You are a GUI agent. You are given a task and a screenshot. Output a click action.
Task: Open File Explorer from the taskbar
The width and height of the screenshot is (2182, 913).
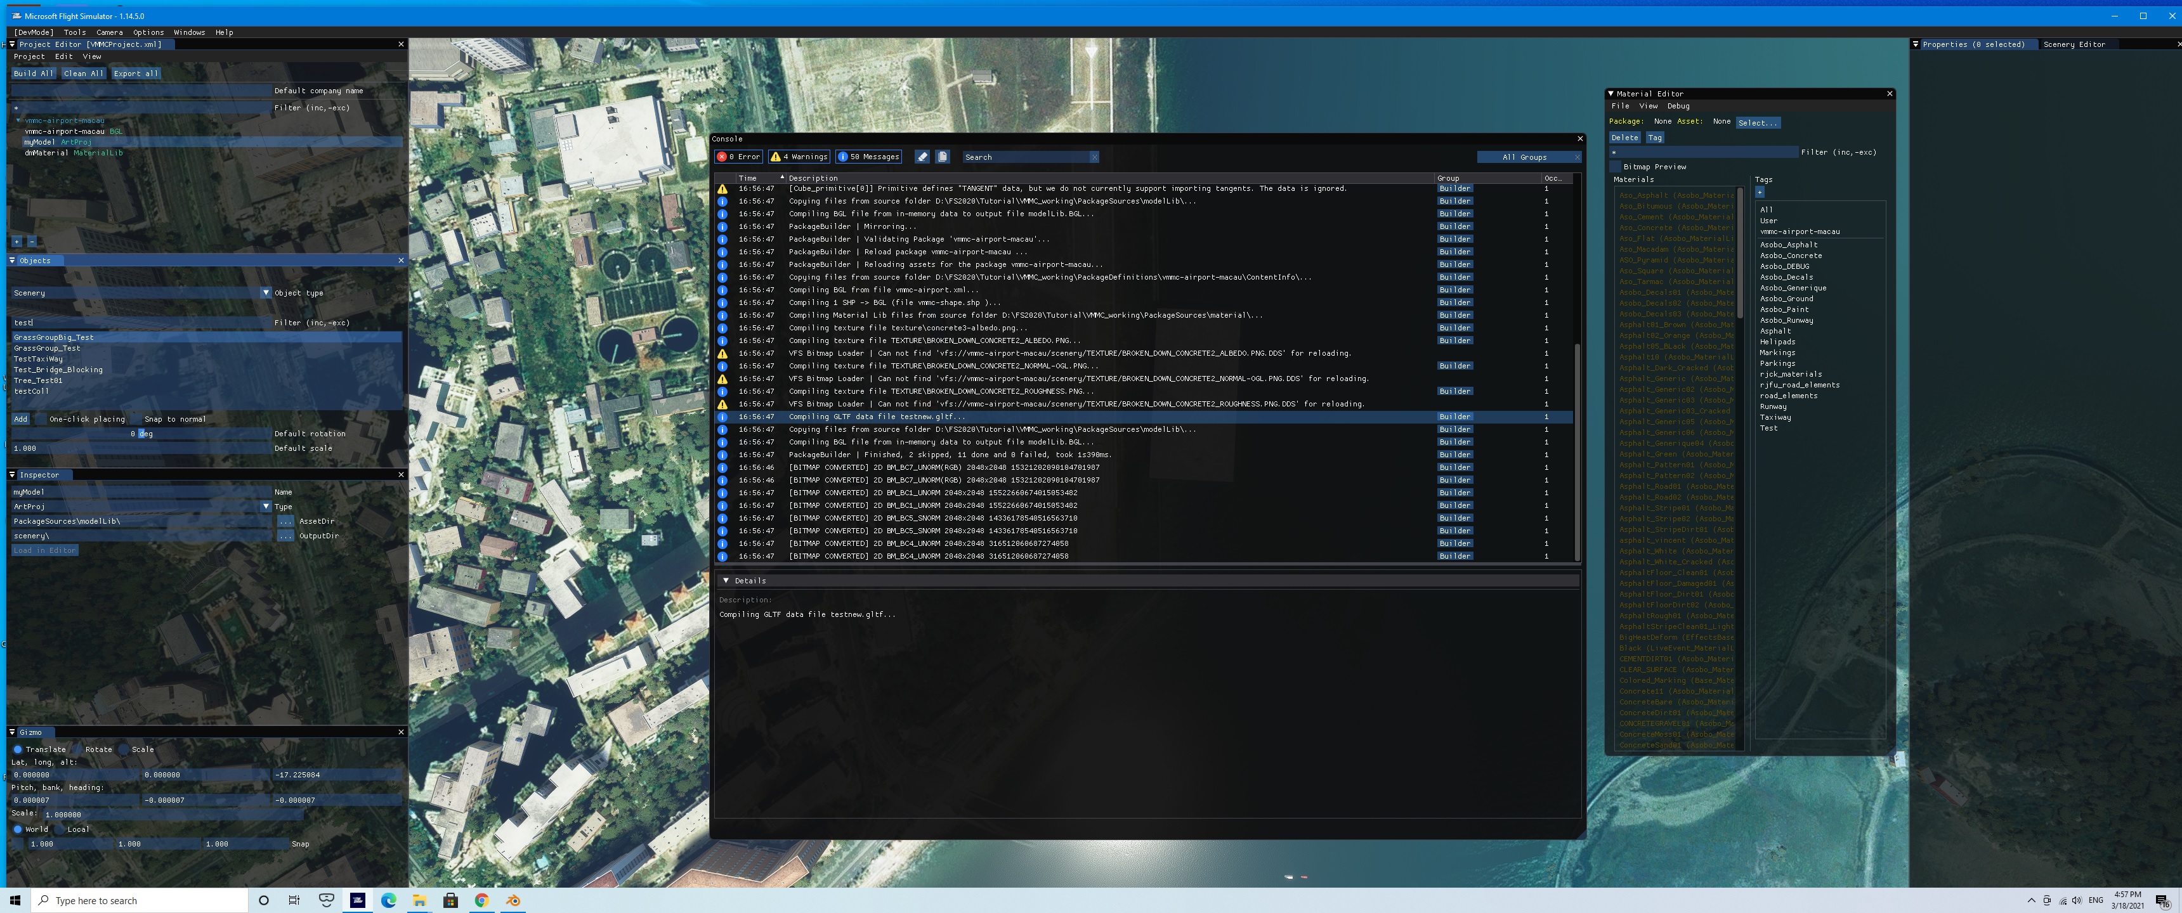pos(419,900)
